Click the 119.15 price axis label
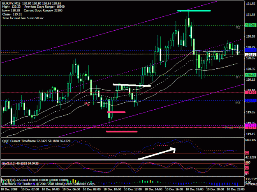 [250, 134]
